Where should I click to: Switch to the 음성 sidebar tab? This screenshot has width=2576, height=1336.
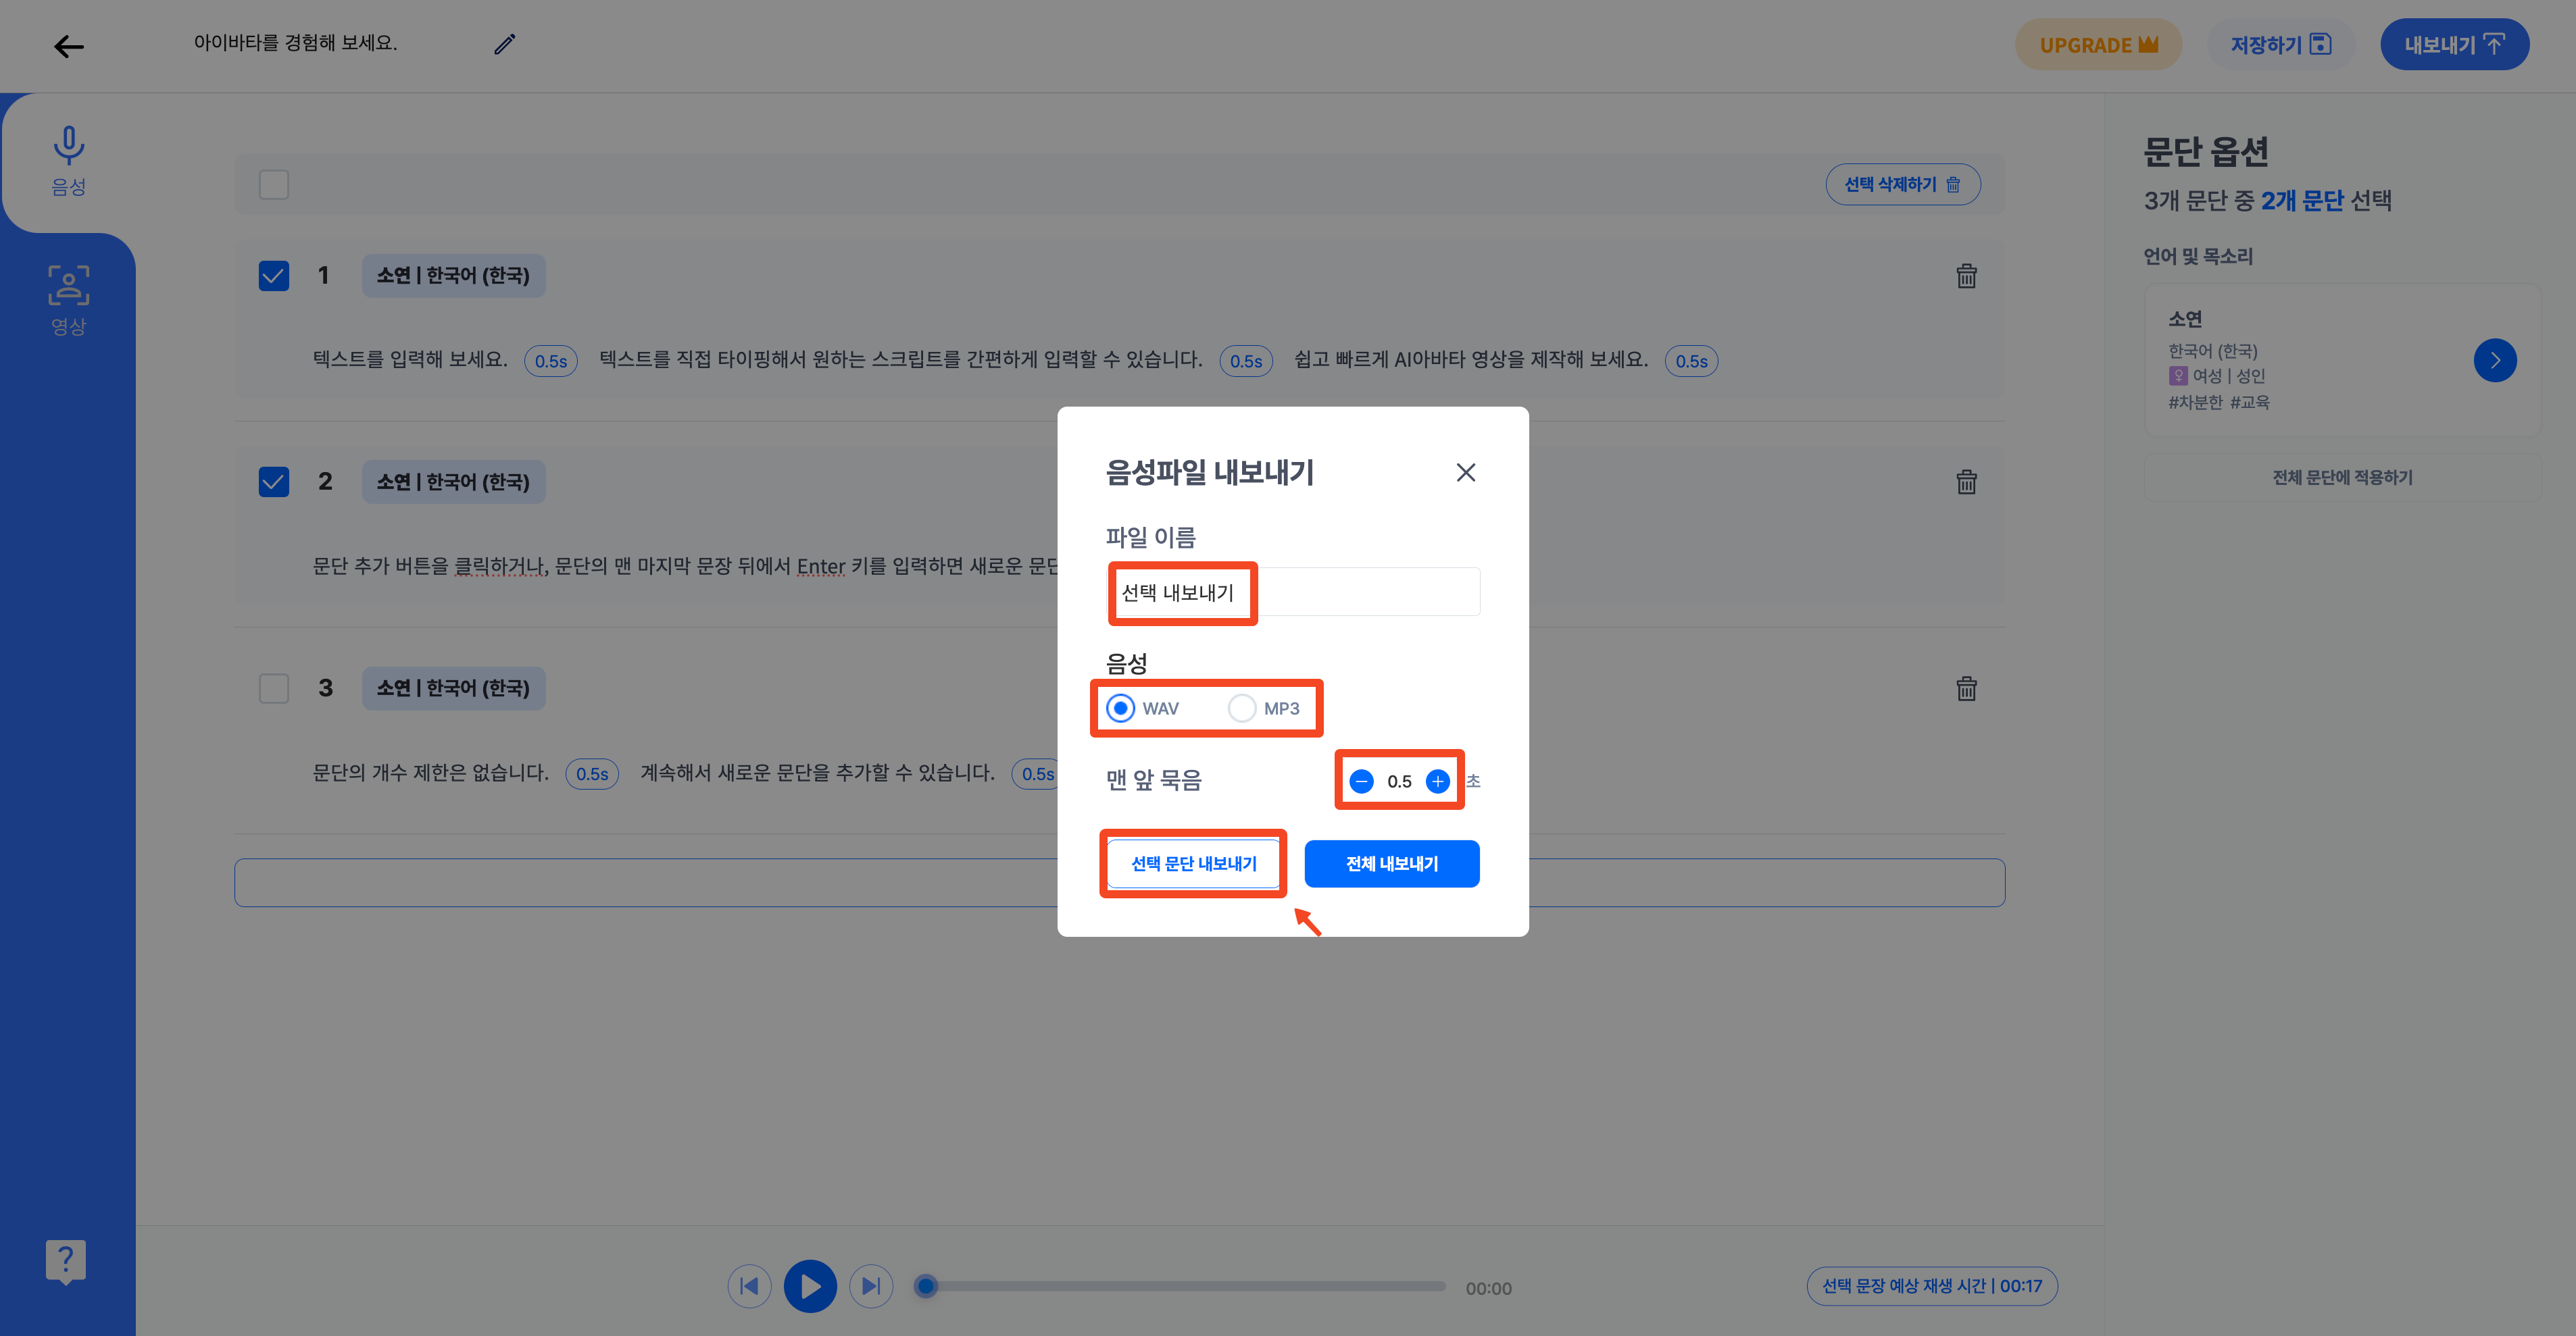[x=68, y=160]
